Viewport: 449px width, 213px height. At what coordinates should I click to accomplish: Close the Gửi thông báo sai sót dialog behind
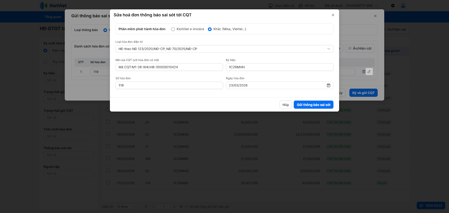point(375,16)
